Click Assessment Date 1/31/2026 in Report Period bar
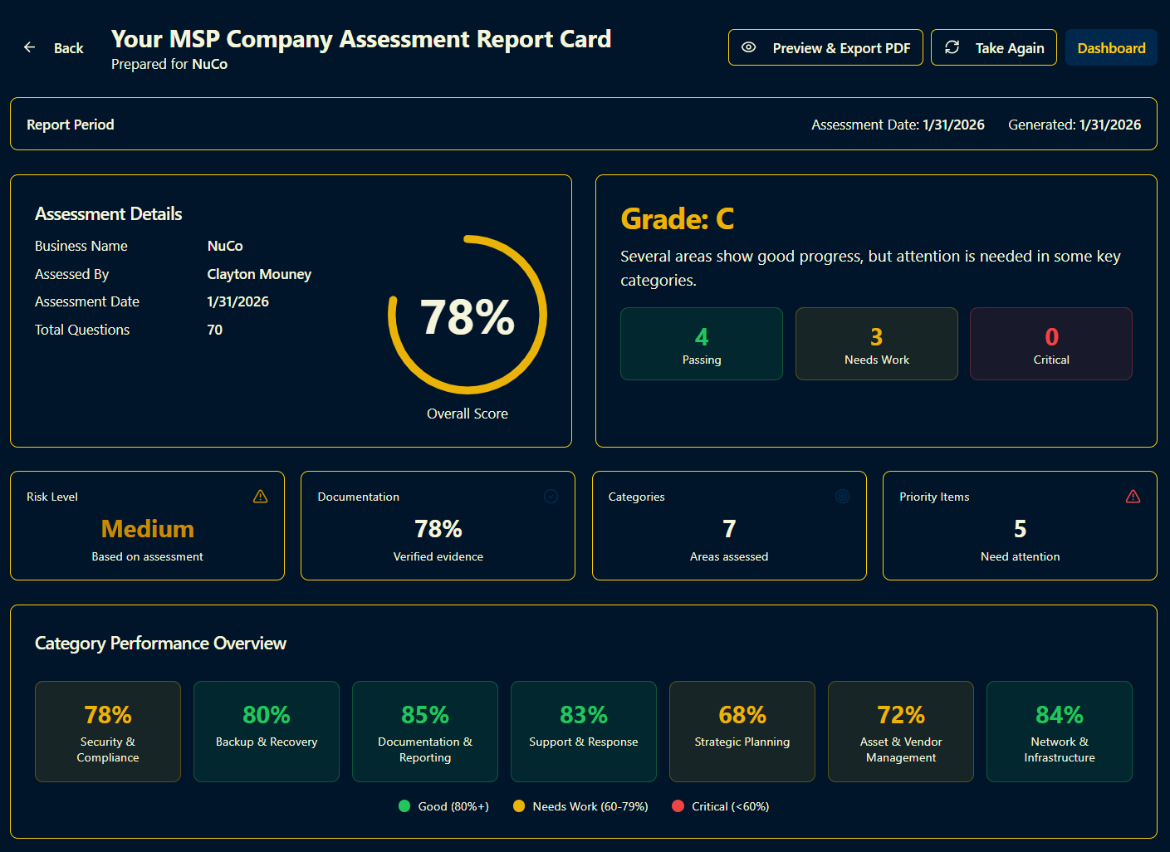 (x=898, y=125)
